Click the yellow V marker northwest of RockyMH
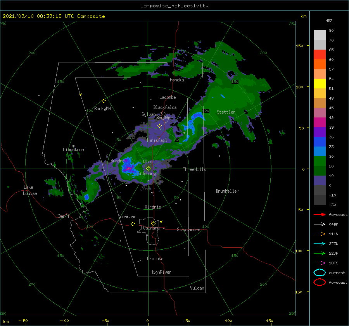349x326 pixels. (x=81, y=95)
